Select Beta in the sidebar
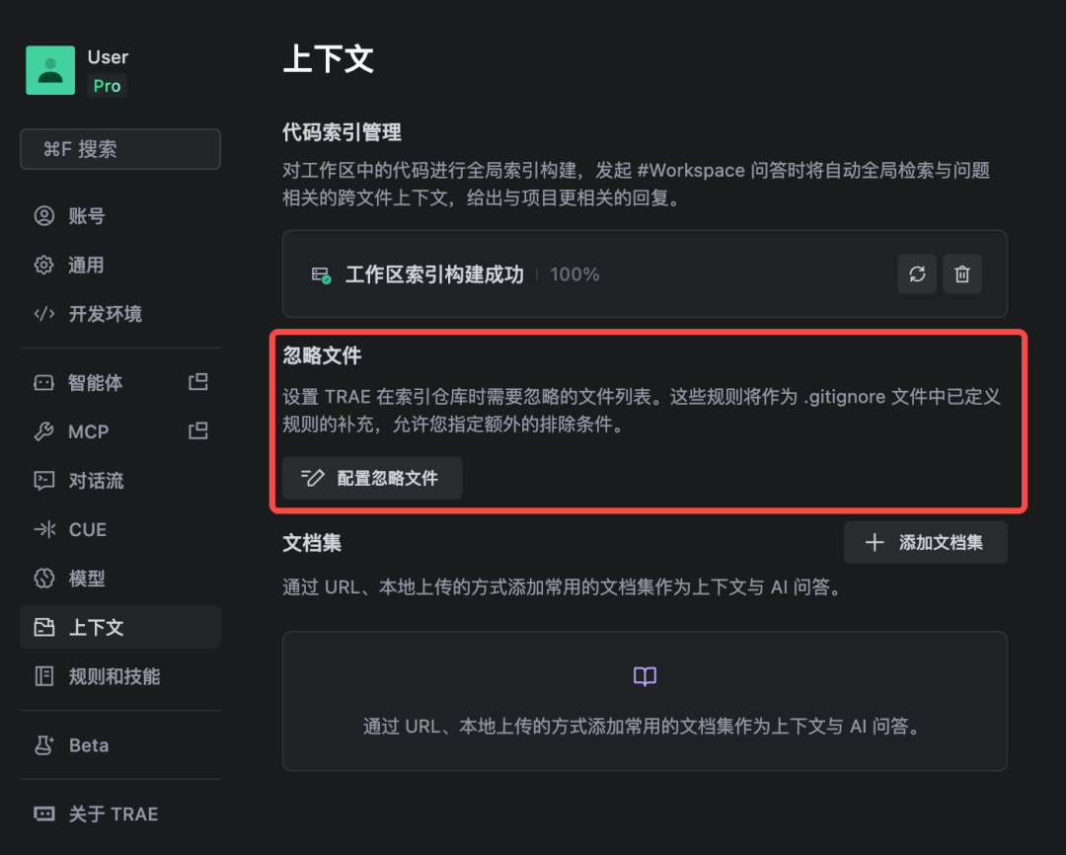 (88, 745)
